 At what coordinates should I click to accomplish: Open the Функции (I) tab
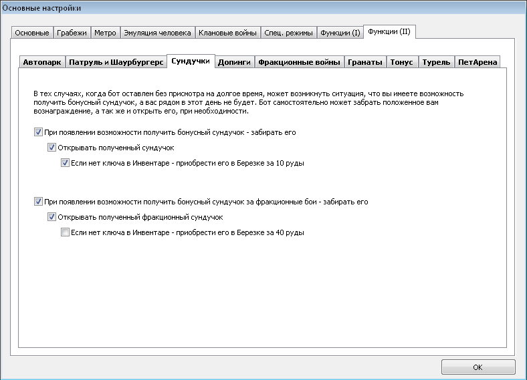tap(340, 33)
